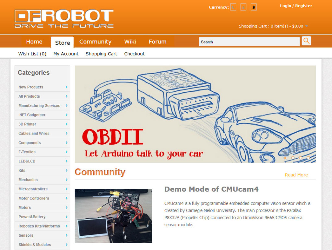Select the third banner slide dot
Image resolution: width=332 pixels, height=250 pixels.
(x=301, y=158)
